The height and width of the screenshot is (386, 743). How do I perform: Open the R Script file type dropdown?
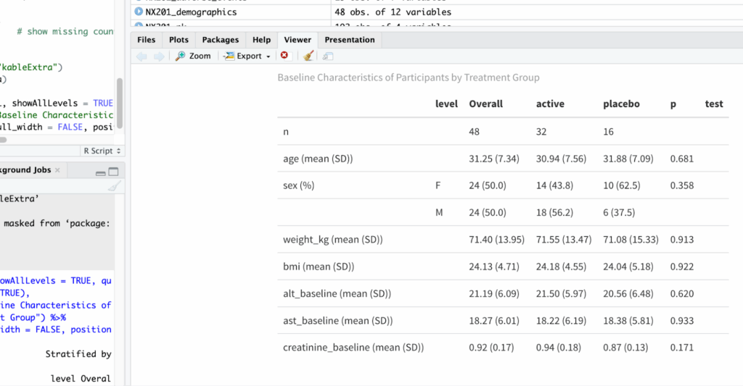(x=102, y=151)
